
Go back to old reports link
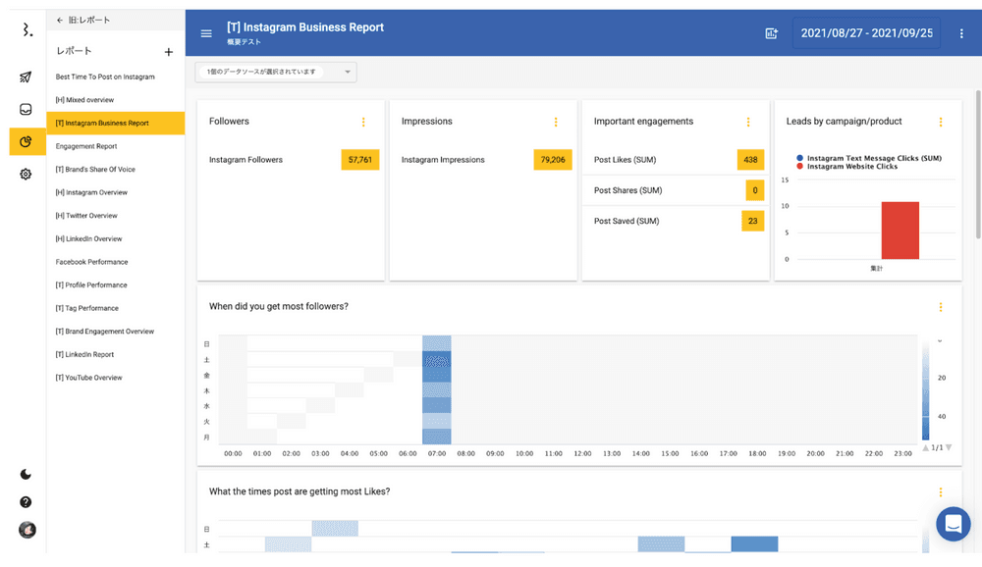point(84,20)
